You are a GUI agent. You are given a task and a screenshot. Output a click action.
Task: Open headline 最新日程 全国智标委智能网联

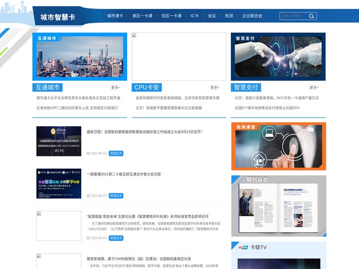(x=145, y=132)
